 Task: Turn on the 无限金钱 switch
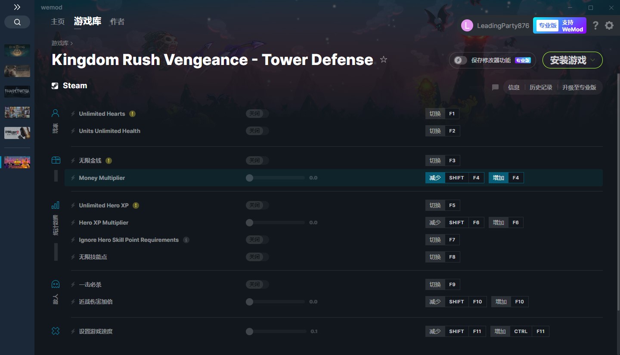257,161
